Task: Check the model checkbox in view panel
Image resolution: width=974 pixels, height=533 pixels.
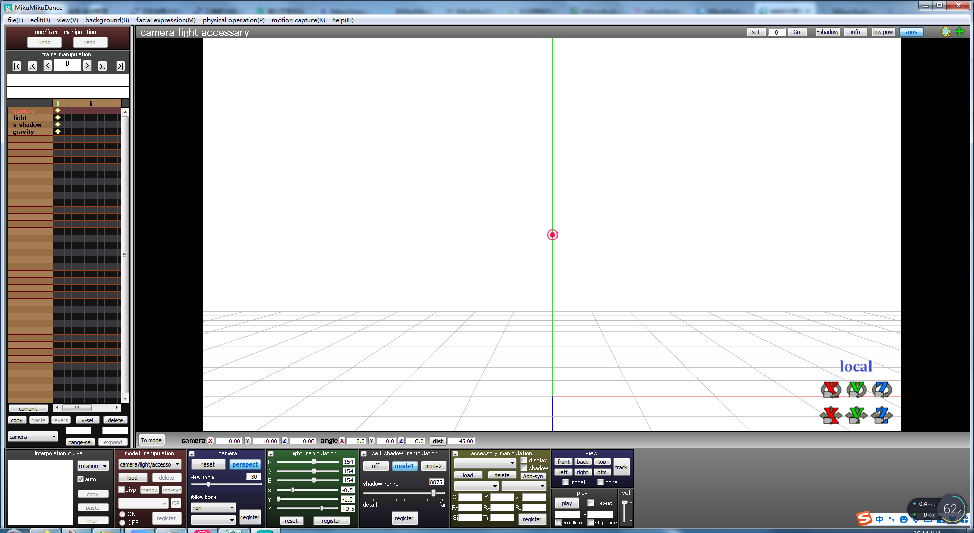Action: click(x=565, y=482)
